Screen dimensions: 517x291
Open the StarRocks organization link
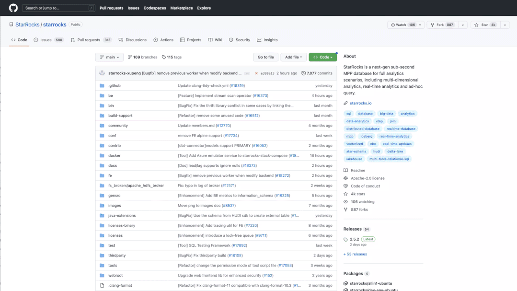(27, 24)
